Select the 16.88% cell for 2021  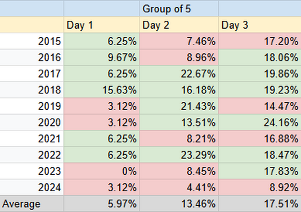click(260, 138)
